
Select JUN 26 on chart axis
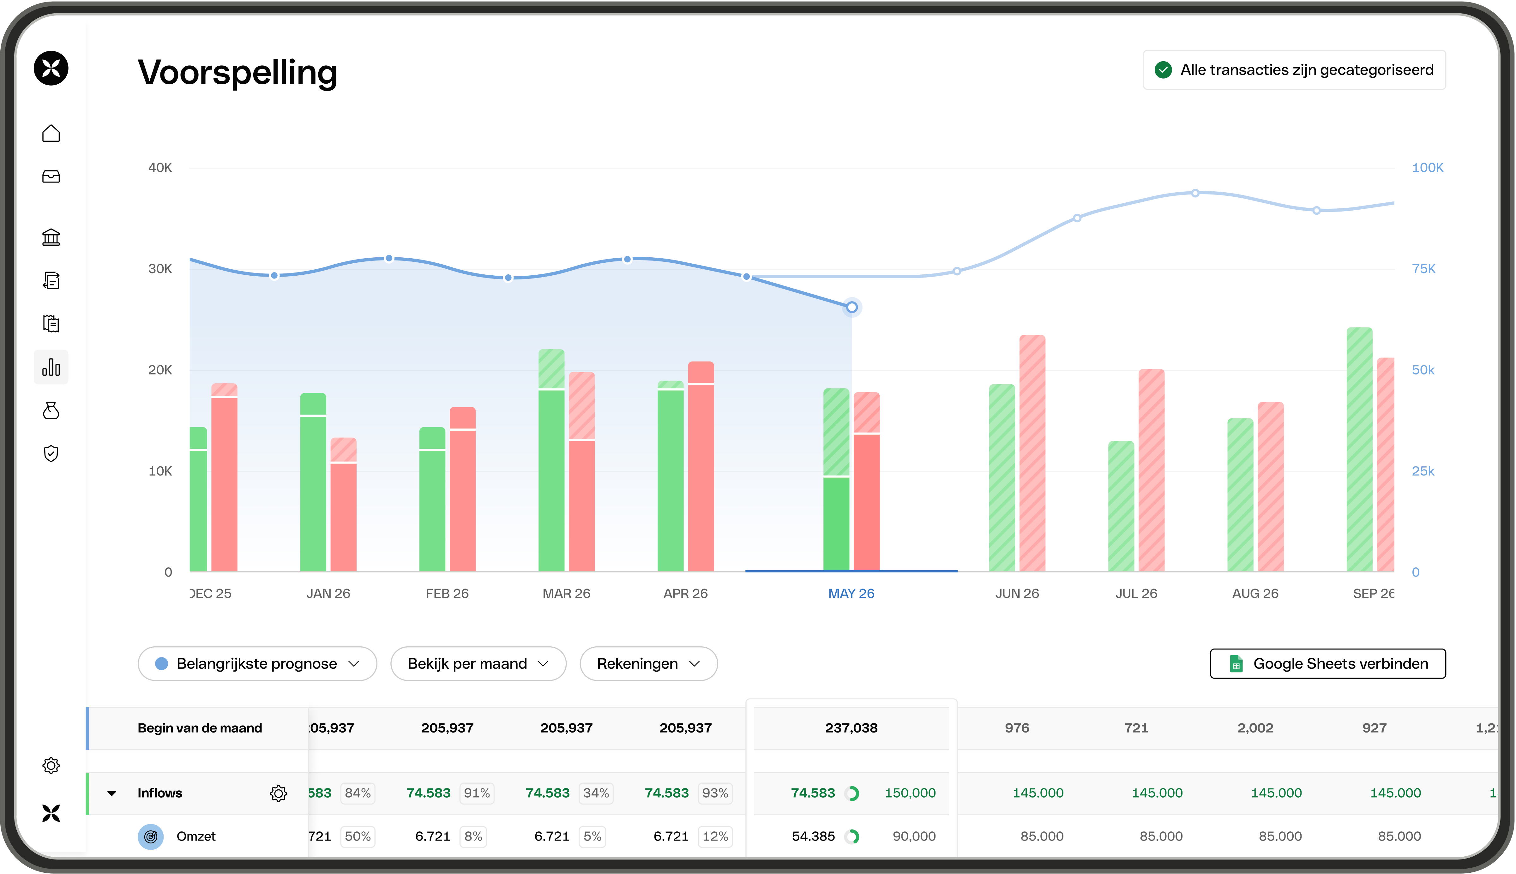(1016, 593)
